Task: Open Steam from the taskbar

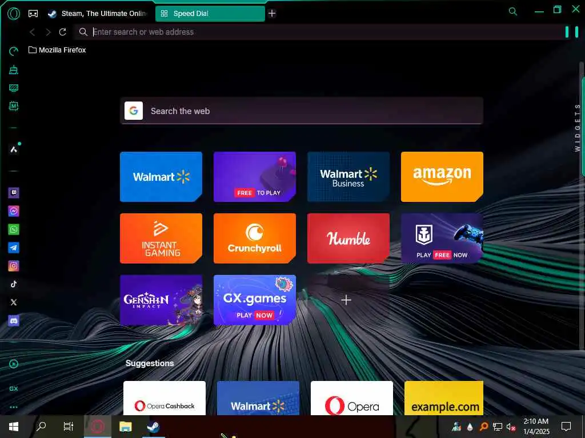Action: (153, 427)
